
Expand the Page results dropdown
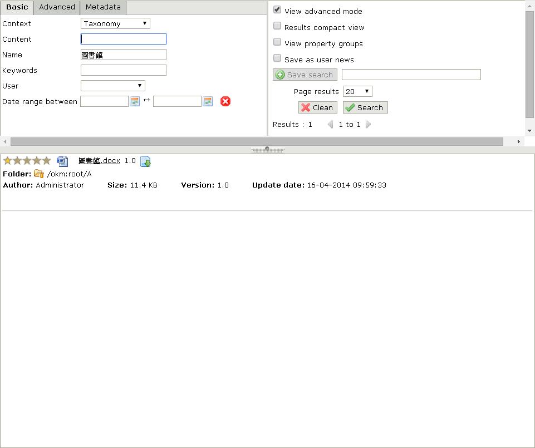pos(357,91)
